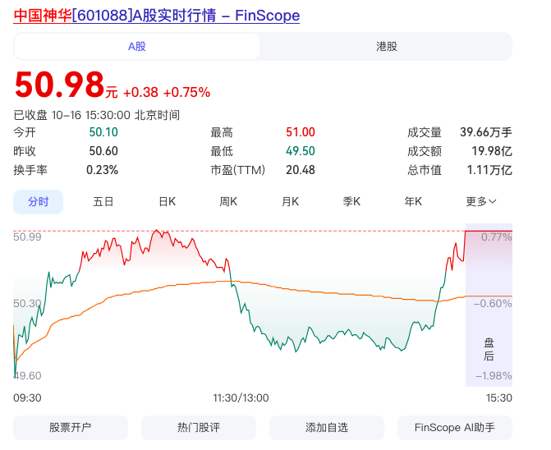Select the 五日 chart tab

(103, 202)
